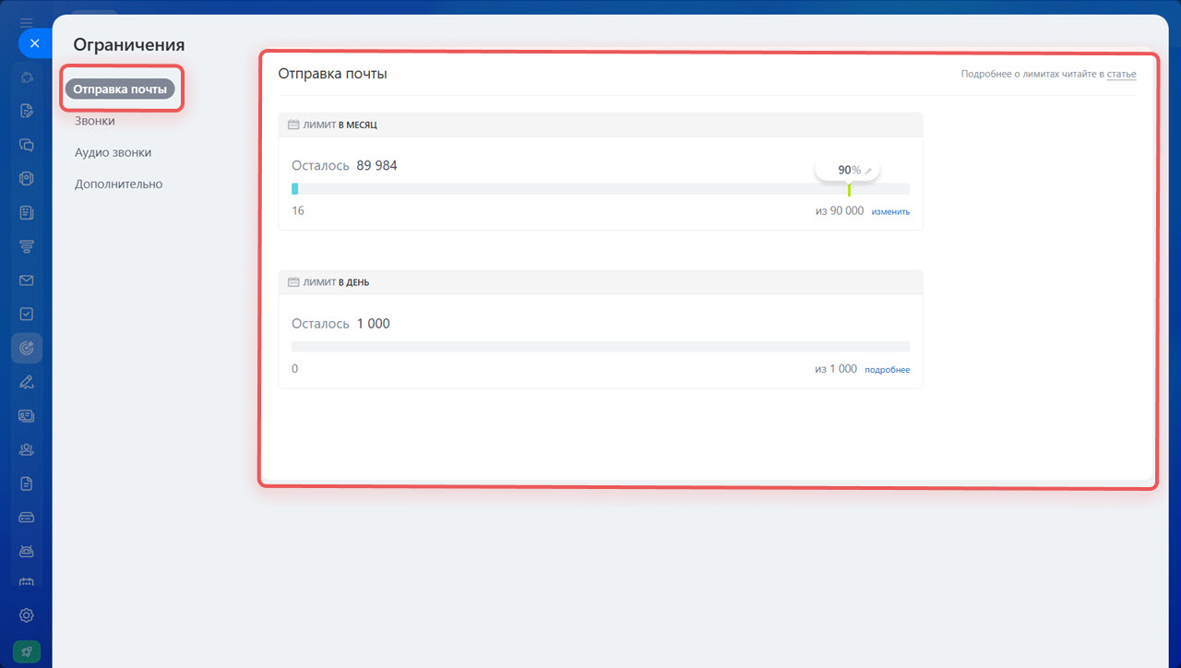The height and width of the screenshot is (668, 1181).
Task: Click the daily remaining value 1 000
Action: pos(373,324)
